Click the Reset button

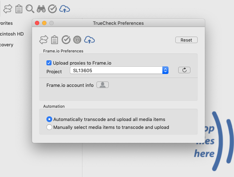coord(186,40)
